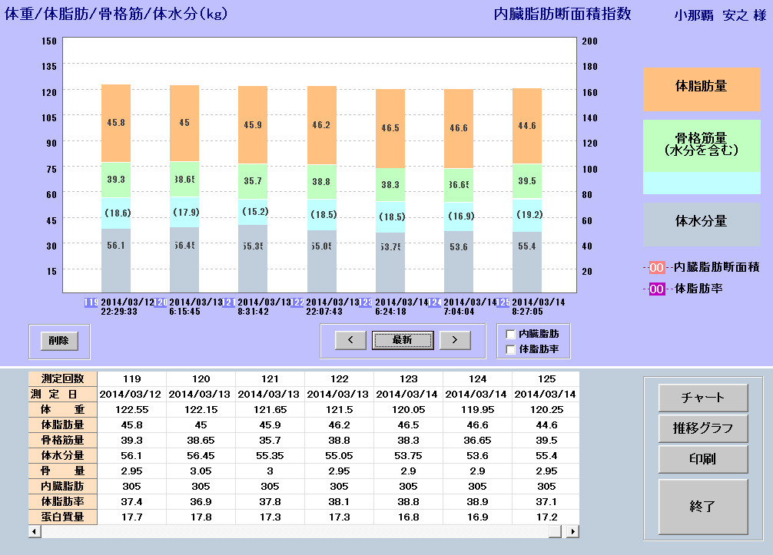Select the green 骨格筋量 legend swatch
The width and height of the screenshot is (773, 555).
pos(701,144)
